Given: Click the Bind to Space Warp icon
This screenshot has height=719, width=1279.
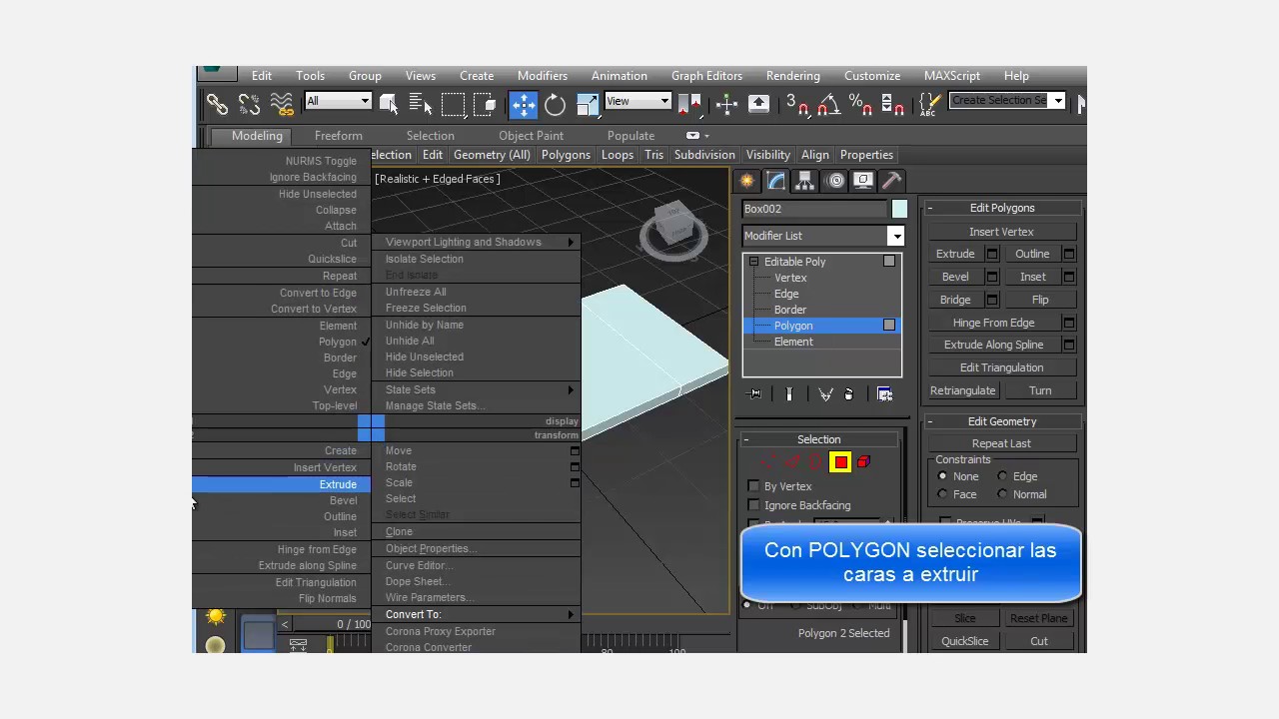Looking at the screenshot, I should click(x=282, y=103).
